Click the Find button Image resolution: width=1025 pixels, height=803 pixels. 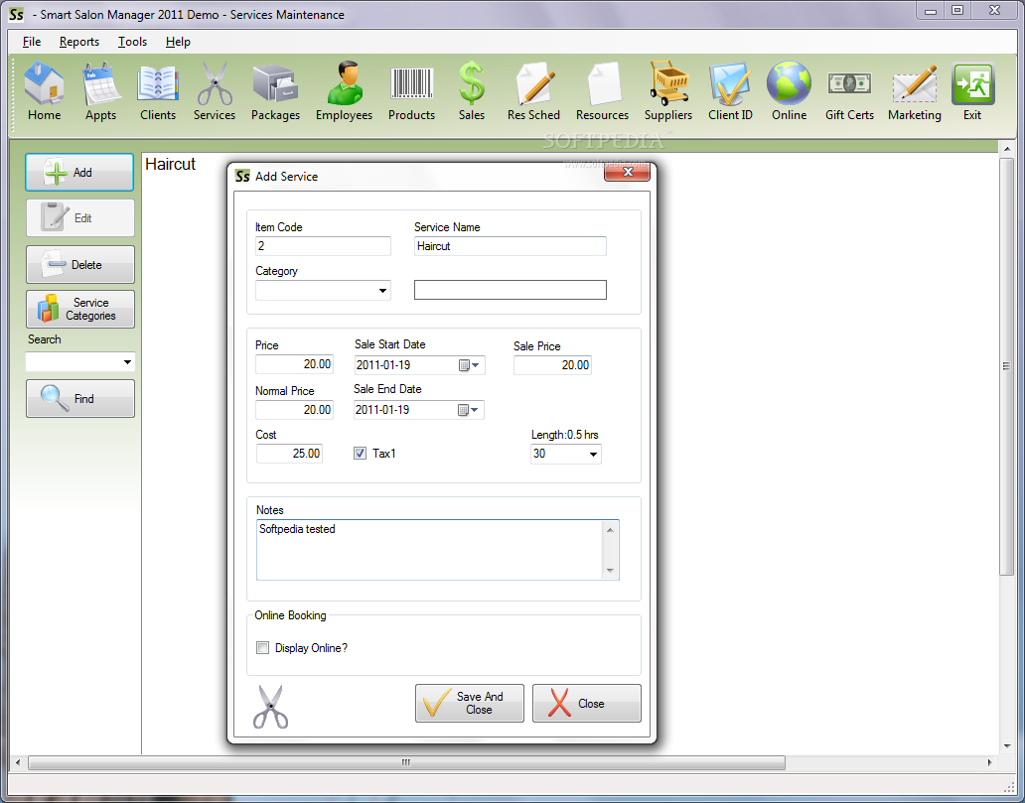[x=79, y=399]
